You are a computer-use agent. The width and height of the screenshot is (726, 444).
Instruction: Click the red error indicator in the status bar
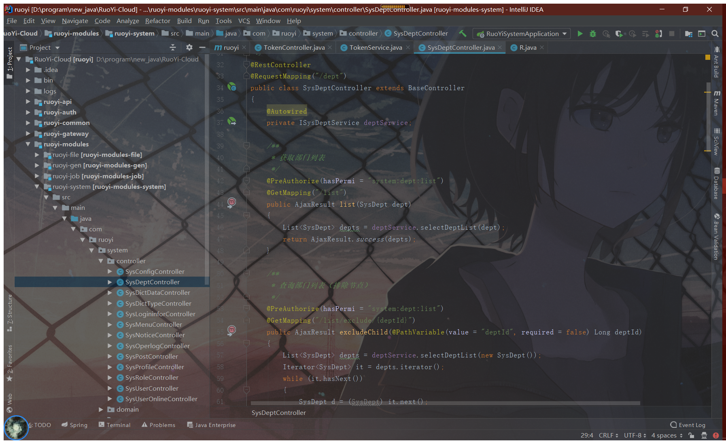point(716,436)
